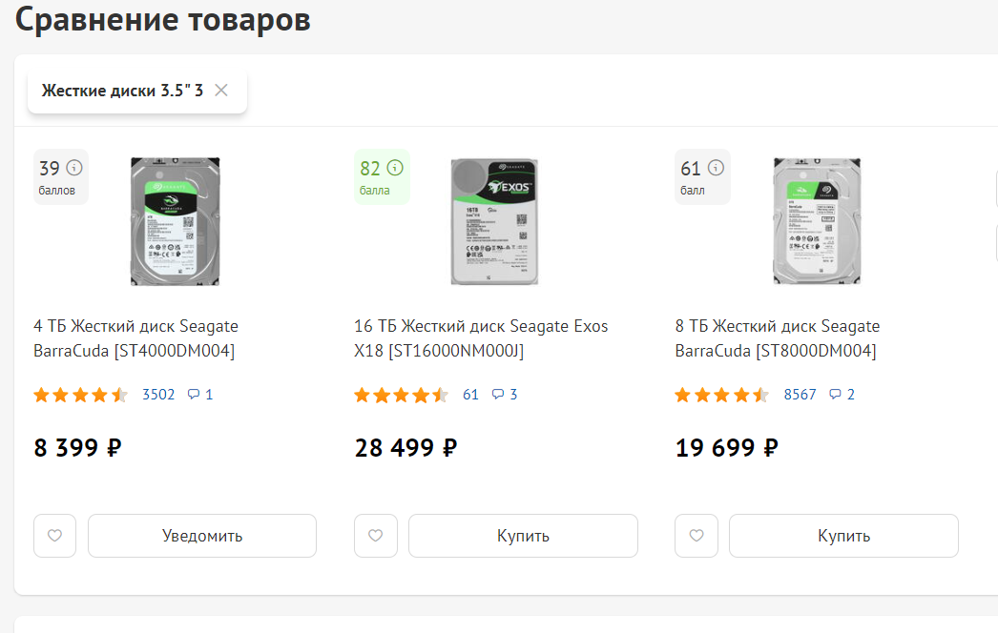Select the Жесткие диски 3.5" tab

tap(122, 91)
